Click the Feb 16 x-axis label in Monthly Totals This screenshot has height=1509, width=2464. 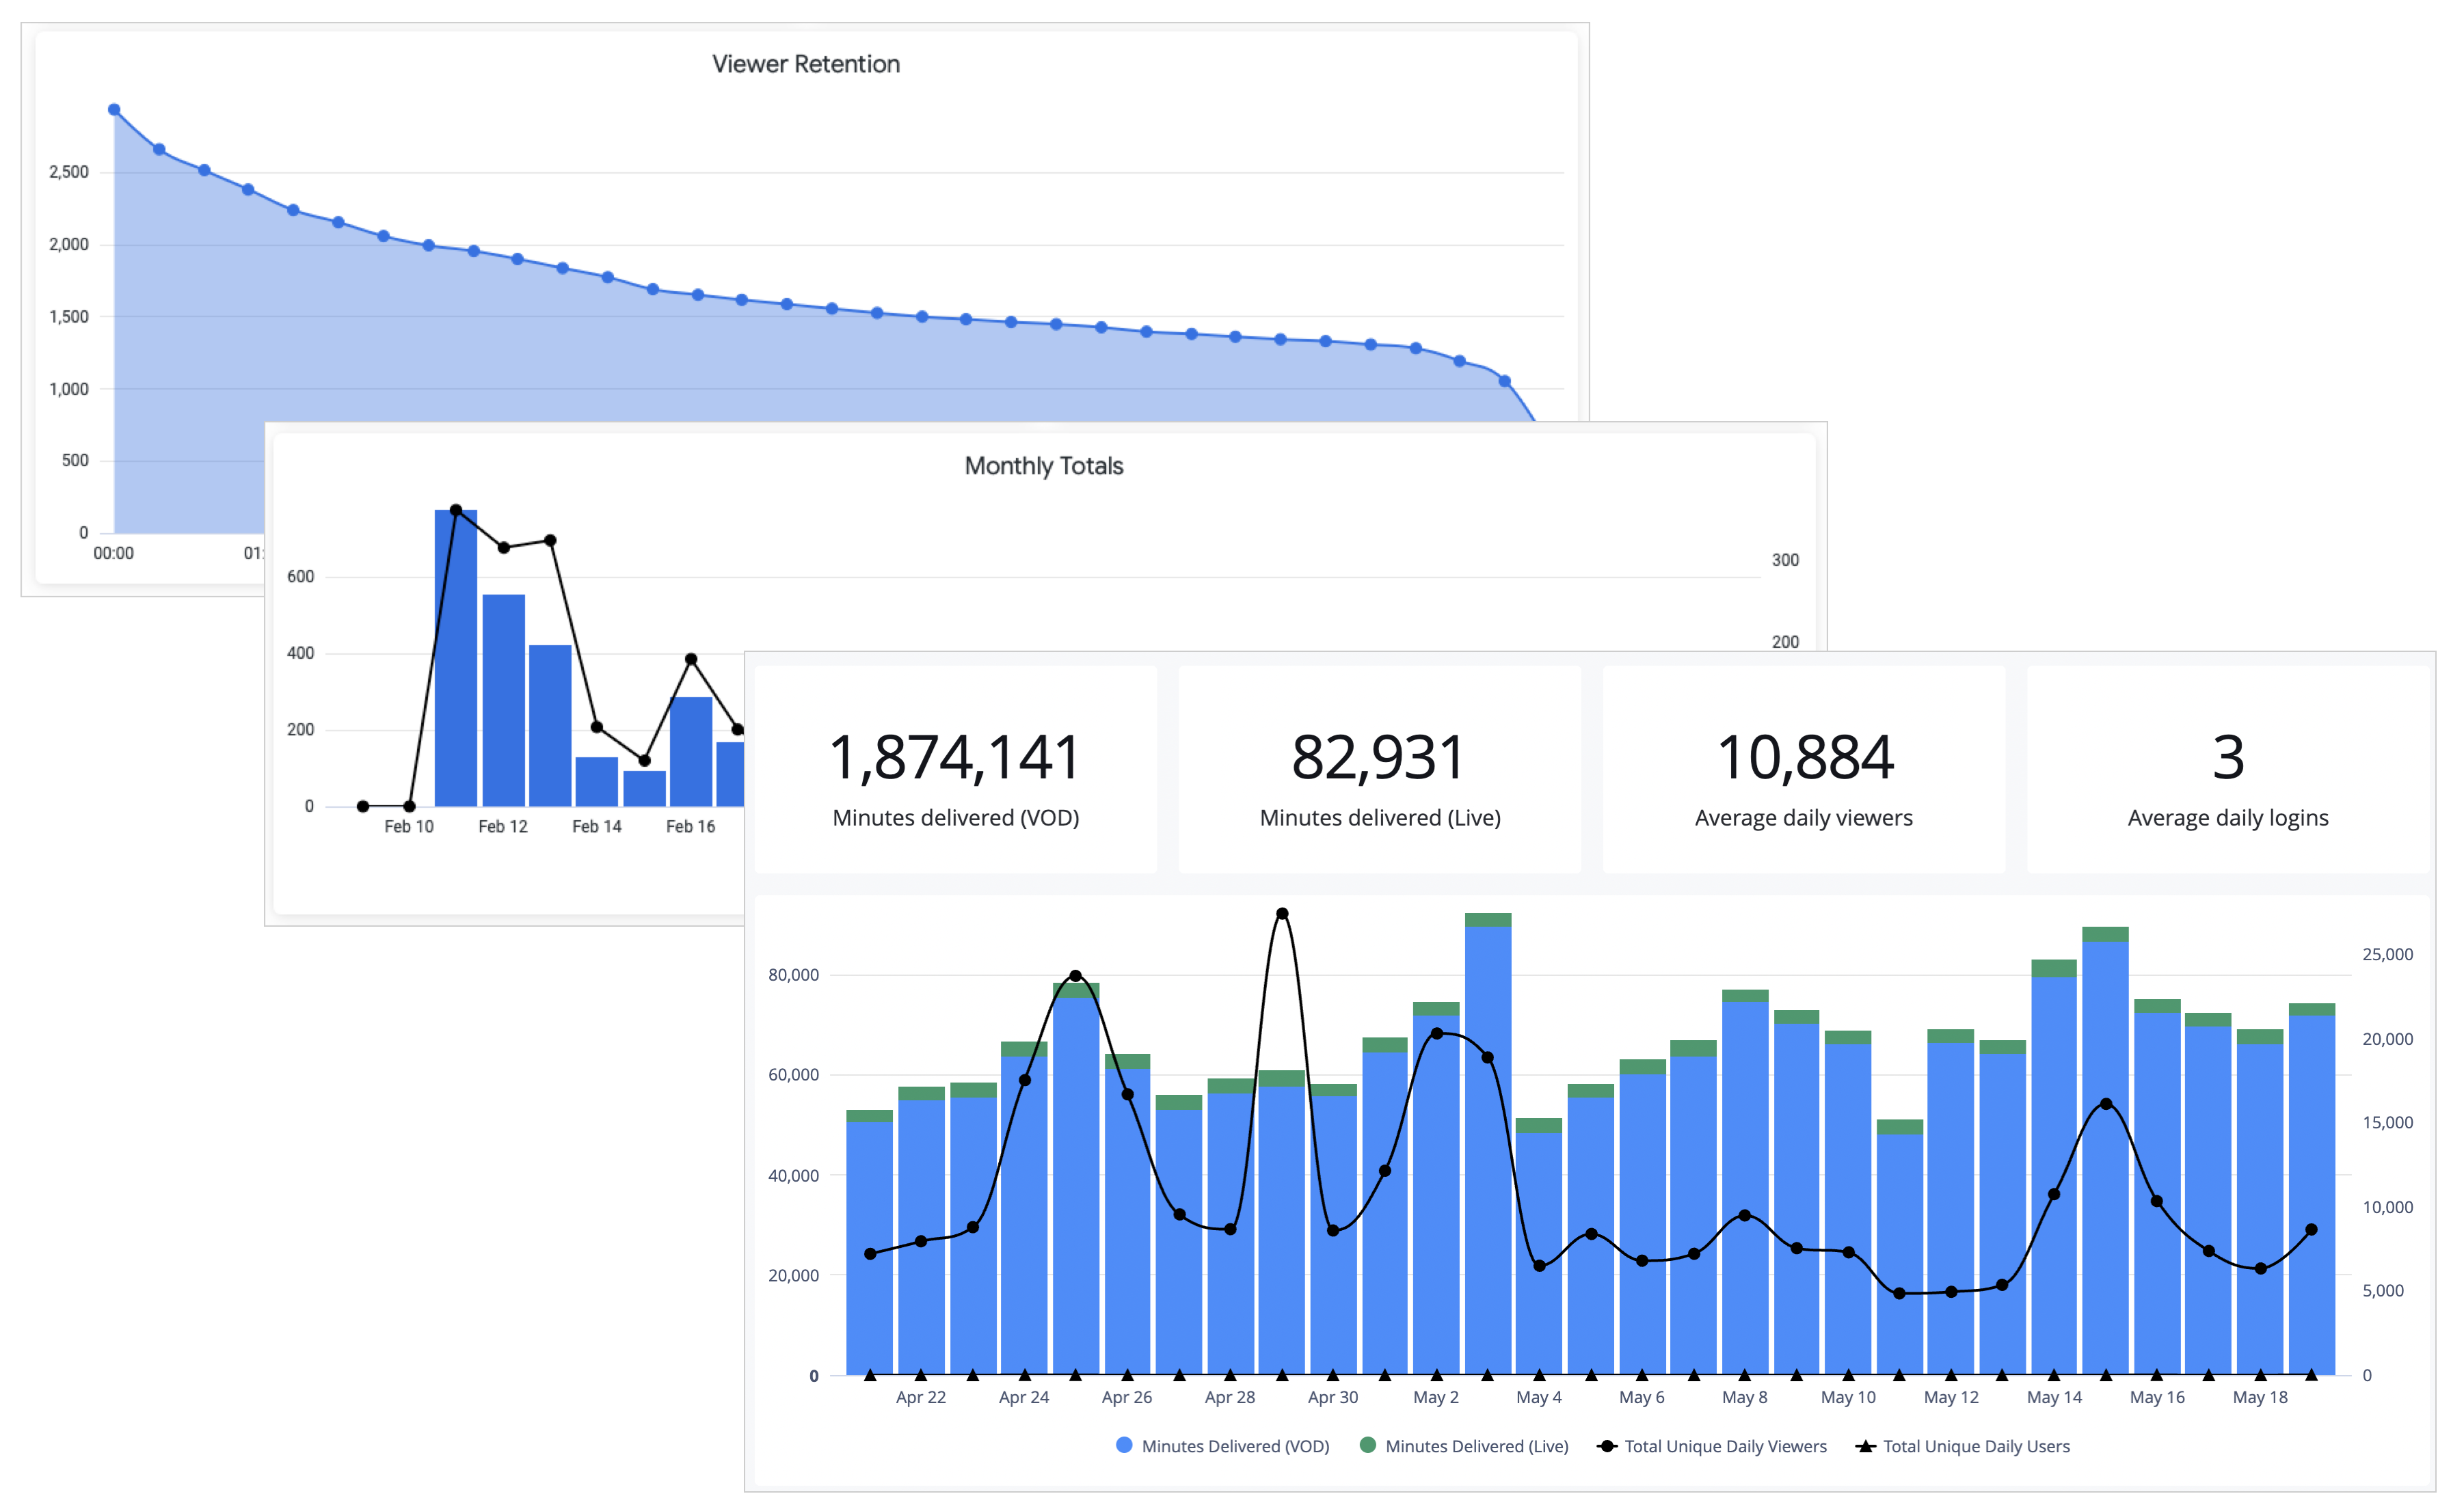pos(690,826)
